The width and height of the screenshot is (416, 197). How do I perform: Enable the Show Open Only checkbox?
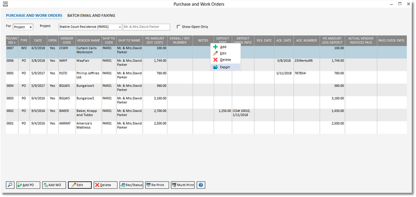click(x=178, y=27)
